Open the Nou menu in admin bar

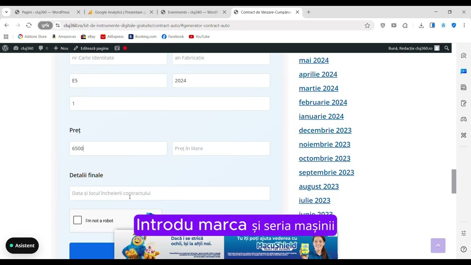click(61, 48)
